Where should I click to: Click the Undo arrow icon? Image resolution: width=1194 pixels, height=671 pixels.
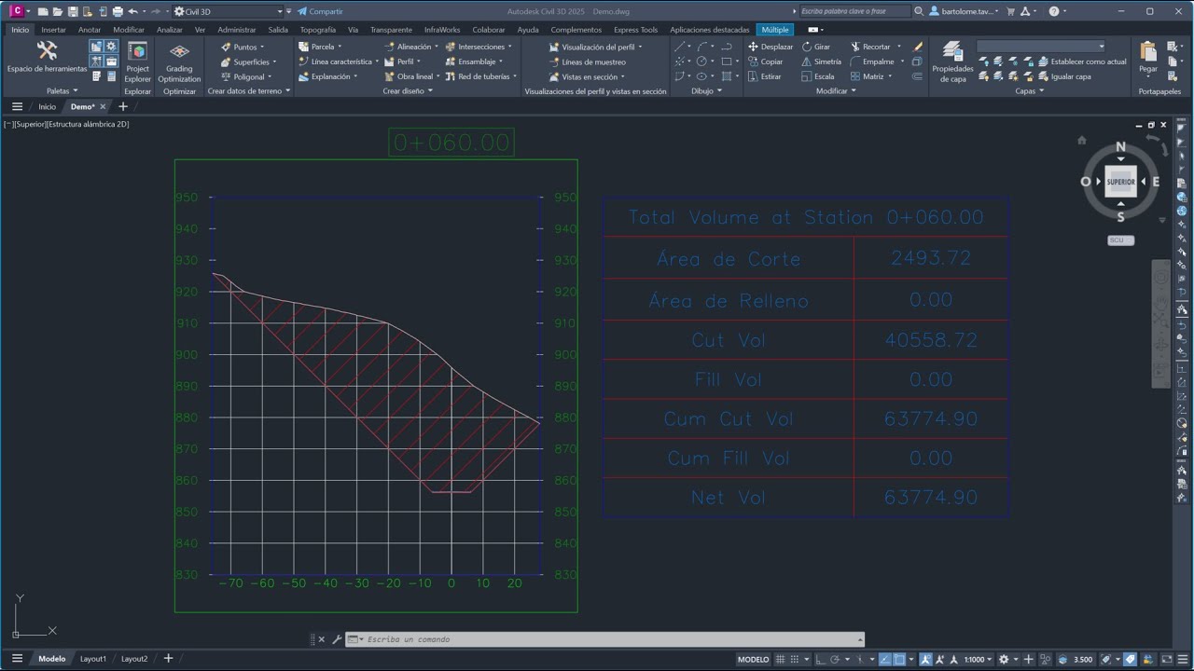tap(132, 11)
